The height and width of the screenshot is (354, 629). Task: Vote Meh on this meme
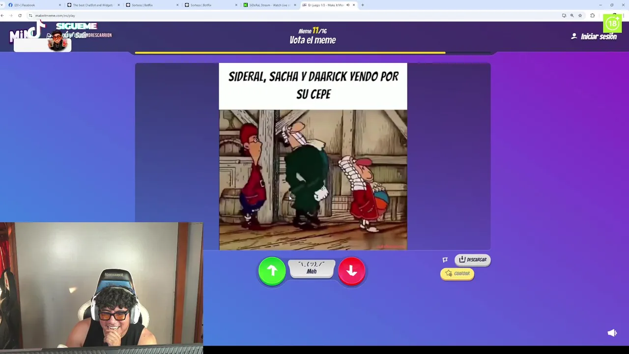(x=312, y=268)
